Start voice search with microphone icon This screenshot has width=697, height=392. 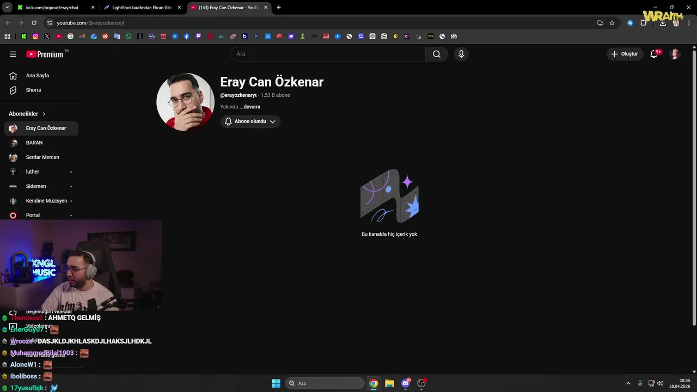[461, 54]
